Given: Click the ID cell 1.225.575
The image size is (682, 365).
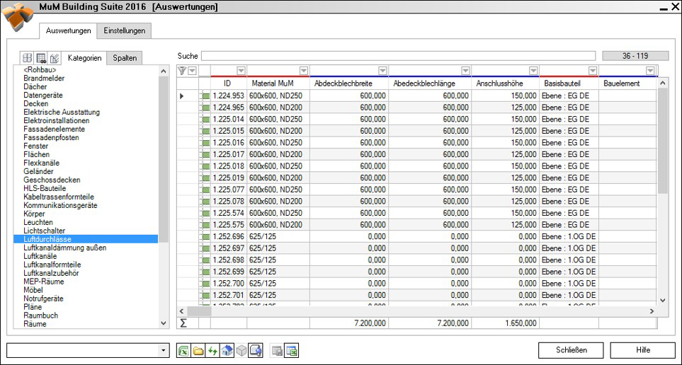Looking at the screenshot, I should (x=229, y=225).
